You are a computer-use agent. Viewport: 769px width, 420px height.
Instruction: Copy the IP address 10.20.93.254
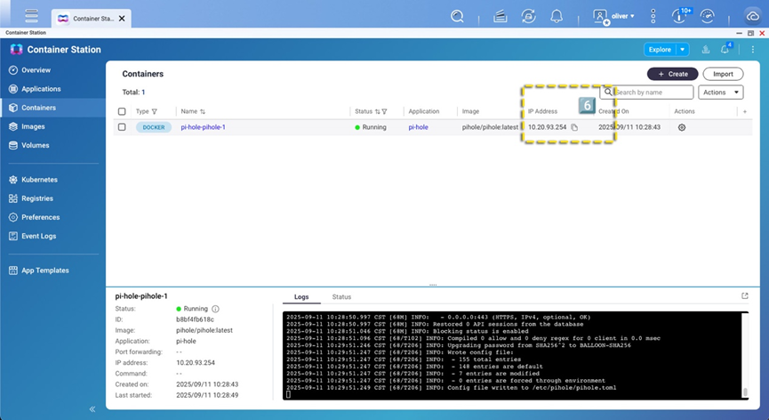(x=574, y=128)
